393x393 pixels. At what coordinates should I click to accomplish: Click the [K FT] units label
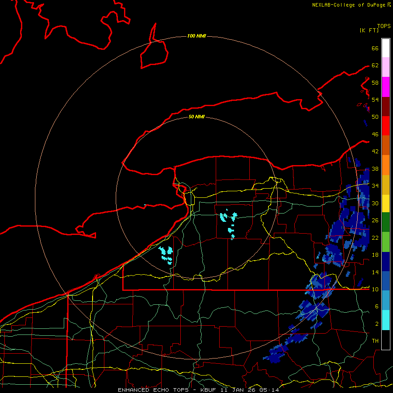click(369, 30)
